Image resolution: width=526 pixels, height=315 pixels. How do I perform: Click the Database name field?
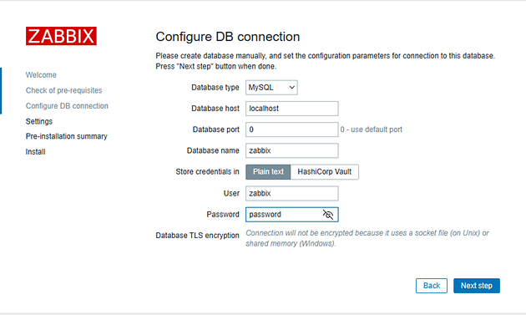[292, 150]
